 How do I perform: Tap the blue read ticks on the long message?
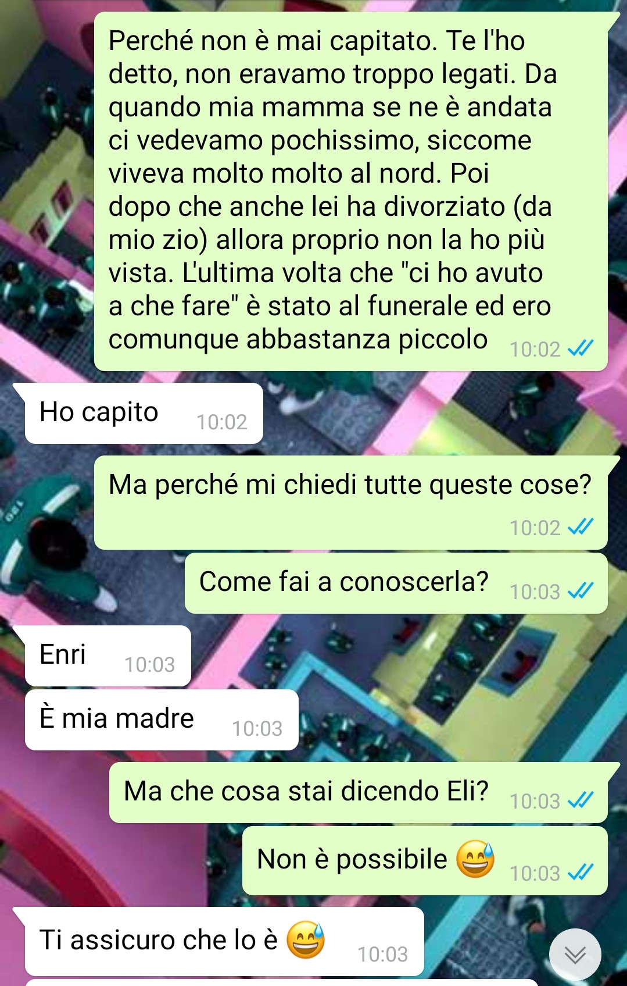(581, 348)
